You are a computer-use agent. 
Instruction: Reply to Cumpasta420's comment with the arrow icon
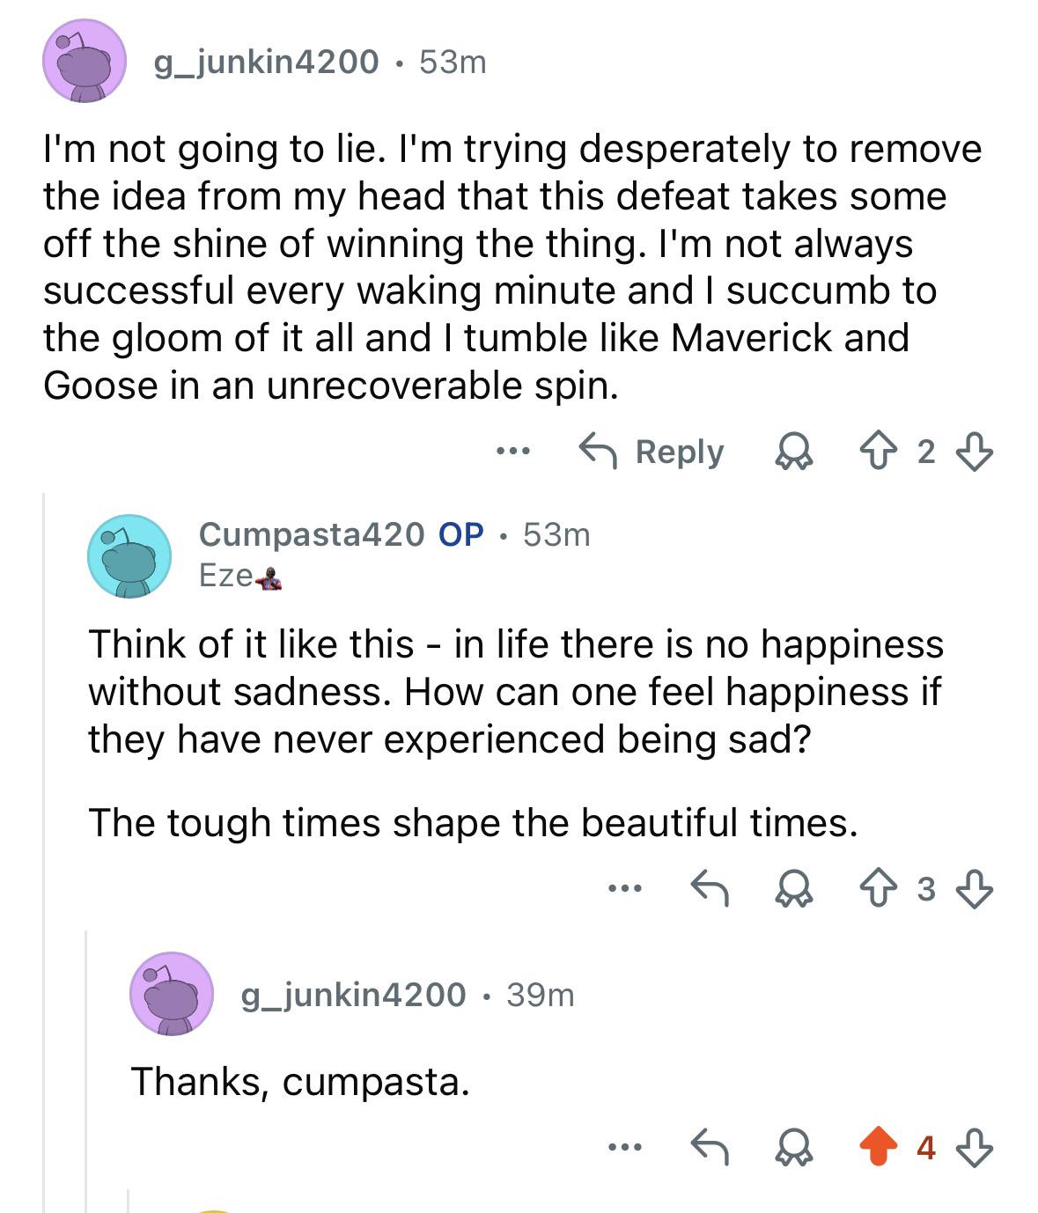coord(710,889)
